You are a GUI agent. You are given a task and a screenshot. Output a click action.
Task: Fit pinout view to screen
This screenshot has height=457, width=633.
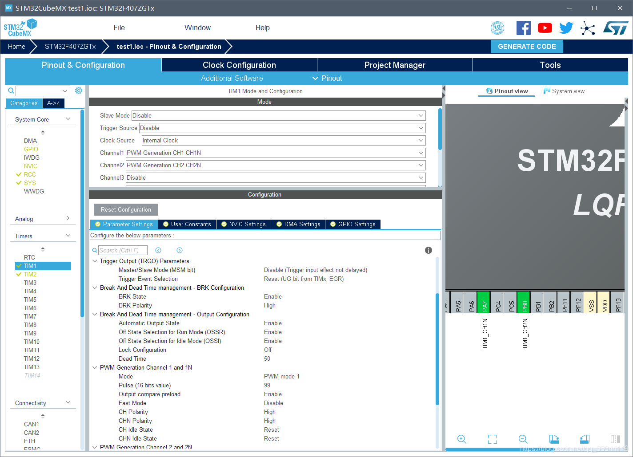tap(493, 439)
